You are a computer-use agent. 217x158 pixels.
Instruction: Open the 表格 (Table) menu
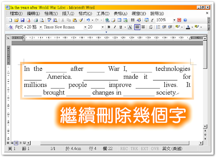pyautogui.click(x=120, y=14)
